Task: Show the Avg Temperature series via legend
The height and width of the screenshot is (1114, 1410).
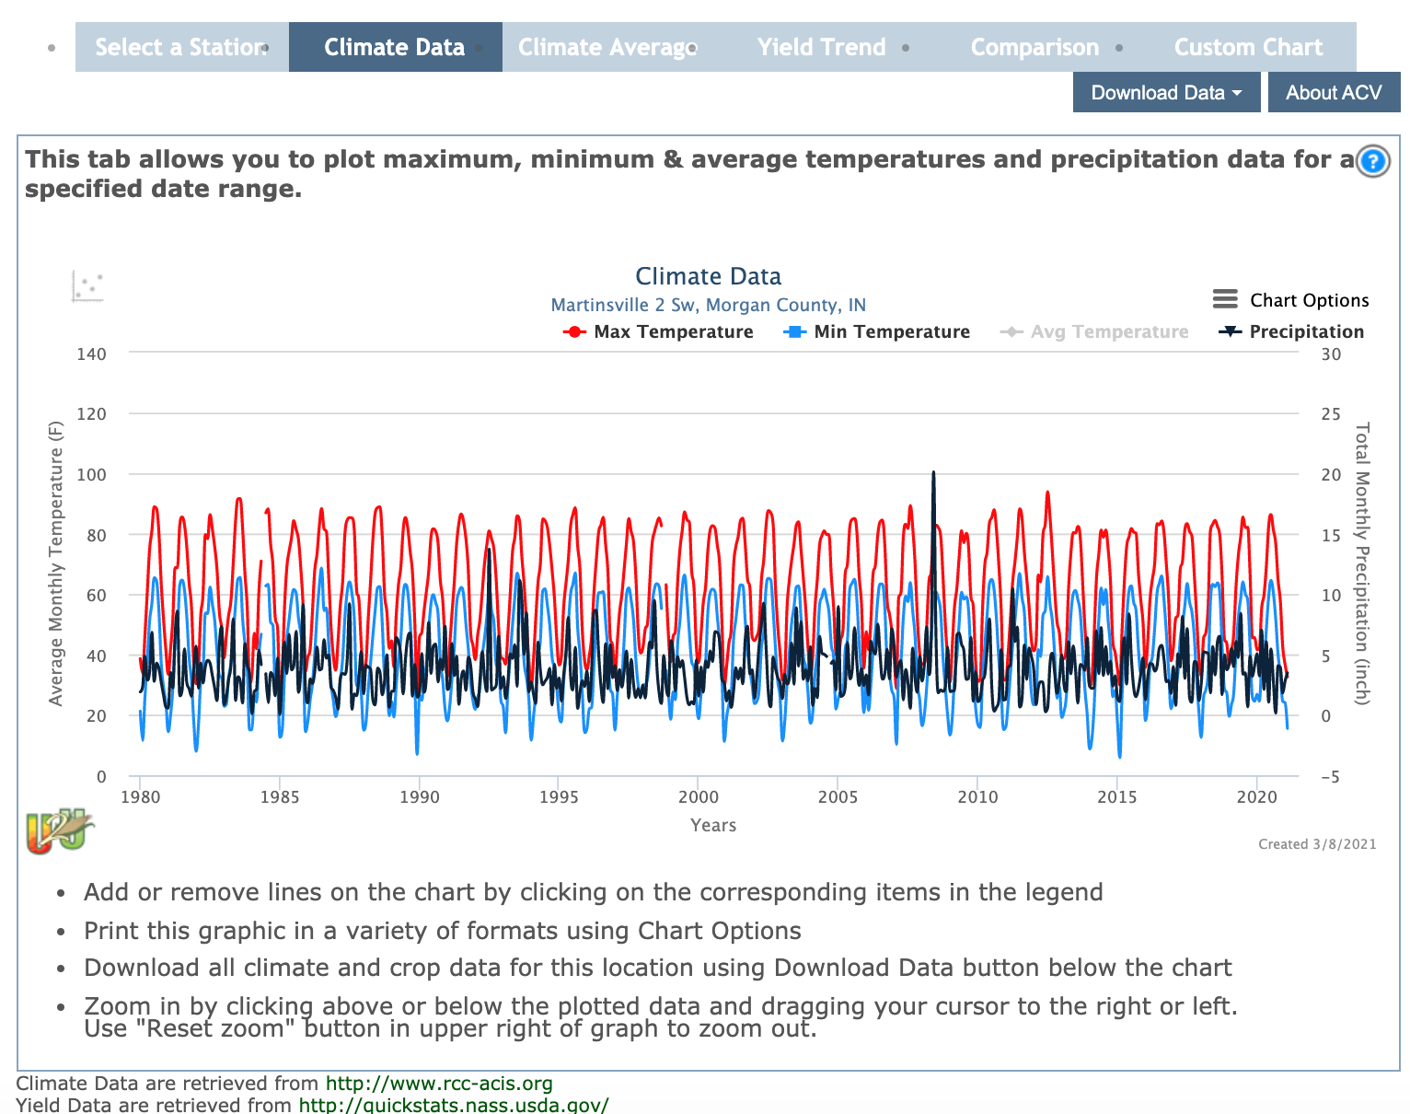Action: (x=1109, y=332)
